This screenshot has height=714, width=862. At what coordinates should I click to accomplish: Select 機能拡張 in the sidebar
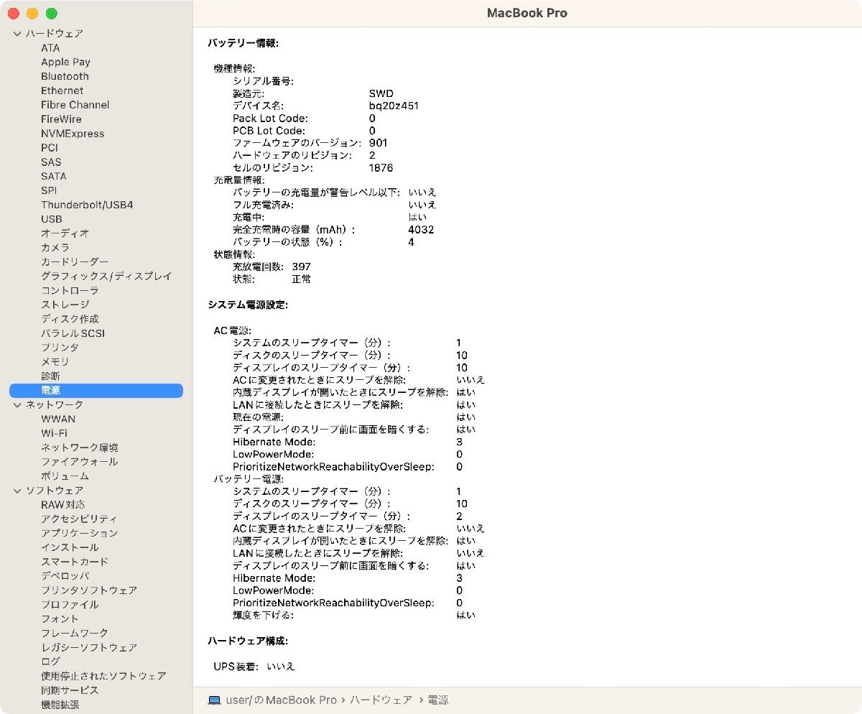click(x=60, y=705)
